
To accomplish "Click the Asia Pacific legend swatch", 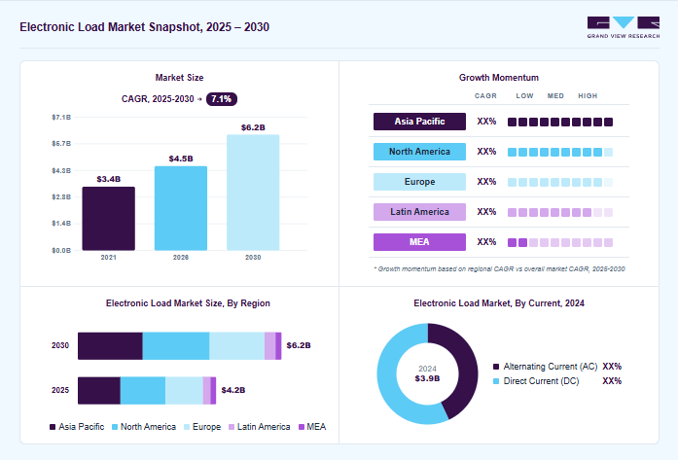I will (x=53, y=427).
